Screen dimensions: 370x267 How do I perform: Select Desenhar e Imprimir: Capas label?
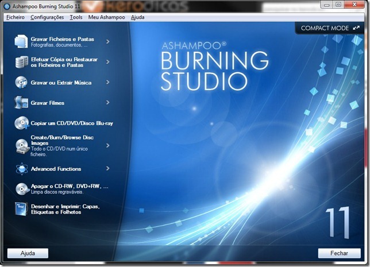(65, 209)
